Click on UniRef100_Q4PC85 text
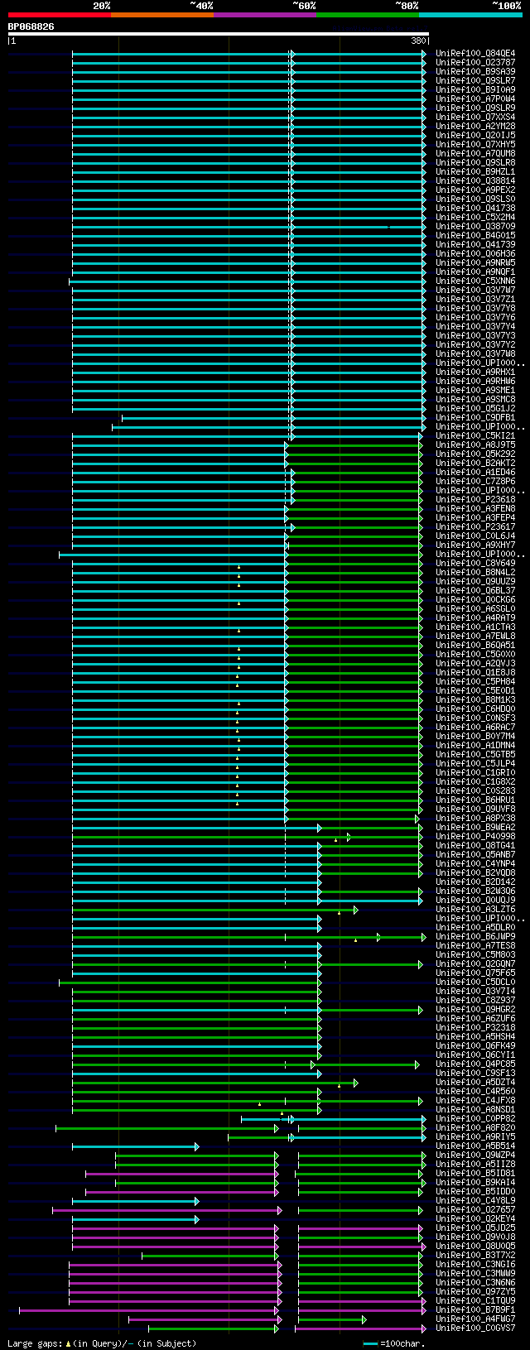The height and width of the screenshot is (1350, 530). click(475, 1064)
